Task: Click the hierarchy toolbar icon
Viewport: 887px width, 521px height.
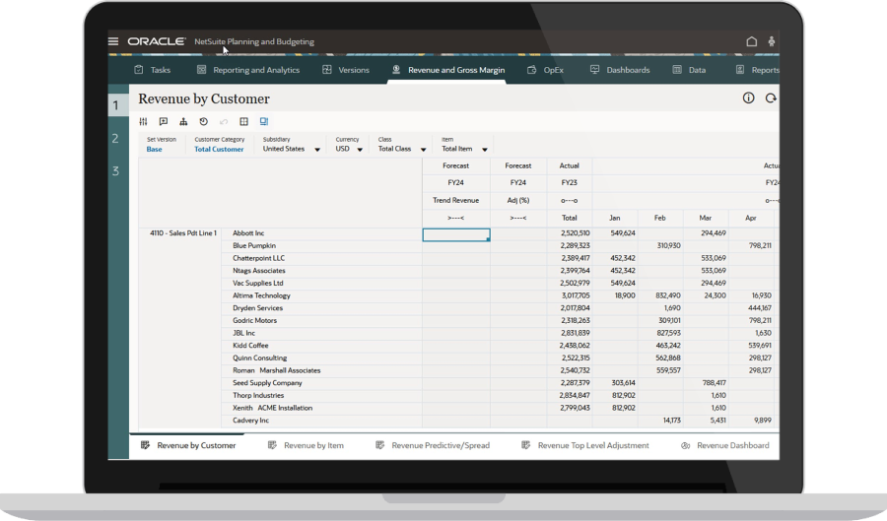Action: [183, 122]
